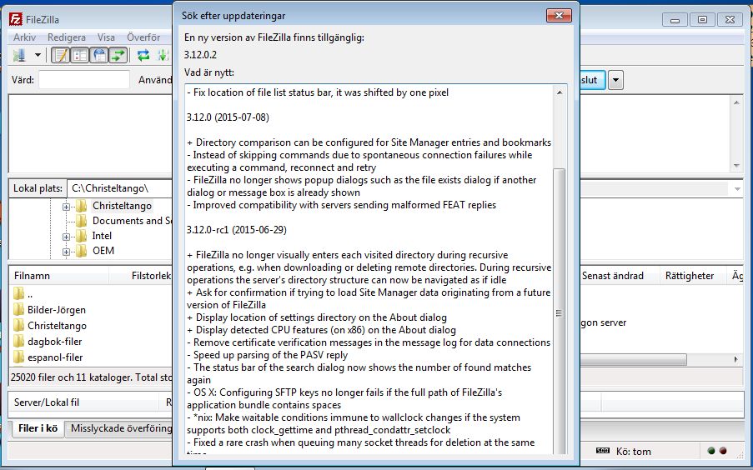Image resolution: width=753 pixels, height=470 pixels.
Task: Click the green activity LED indicator
Action: (711, 451)
